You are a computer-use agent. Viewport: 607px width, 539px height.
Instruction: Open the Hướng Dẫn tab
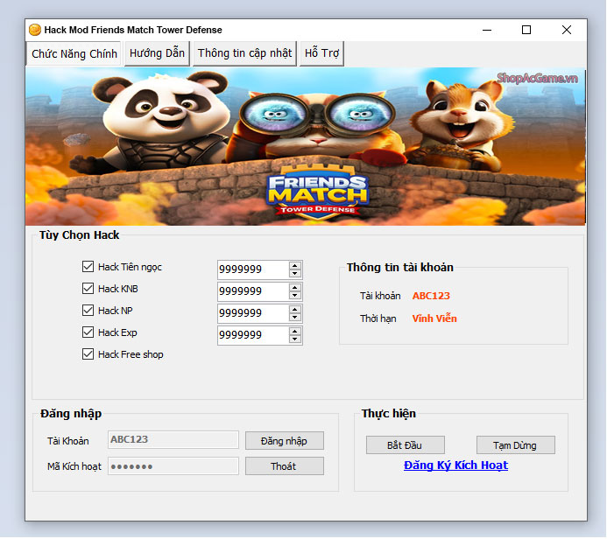tap(157, 53)
